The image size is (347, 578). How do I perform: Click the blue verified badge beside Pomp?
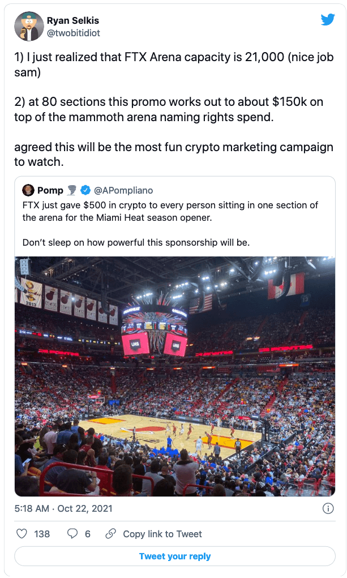click(85, 190)
